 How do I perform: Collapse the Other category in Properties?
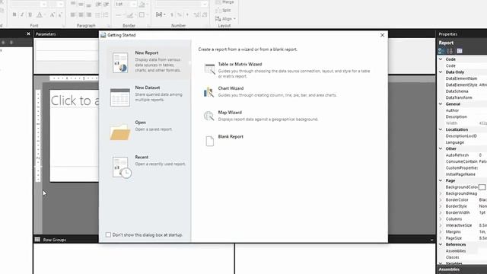click(x=441, y=148)
